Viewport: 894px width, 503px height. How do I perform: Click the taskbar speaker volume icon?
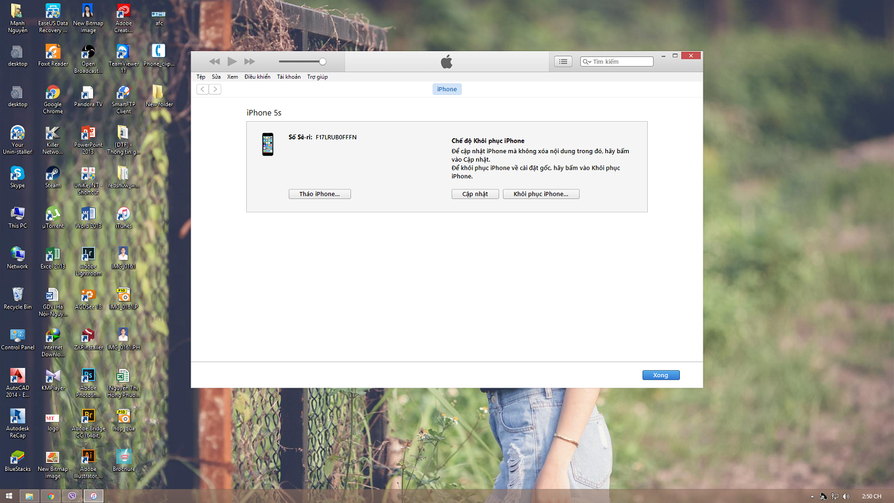[846, 496]
